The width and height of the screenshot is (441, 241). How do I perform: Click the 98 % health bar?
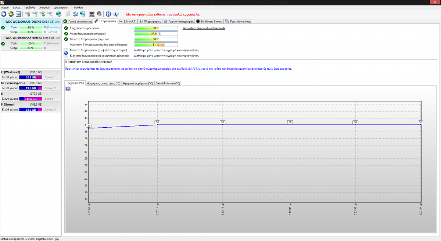pos(31,28)
